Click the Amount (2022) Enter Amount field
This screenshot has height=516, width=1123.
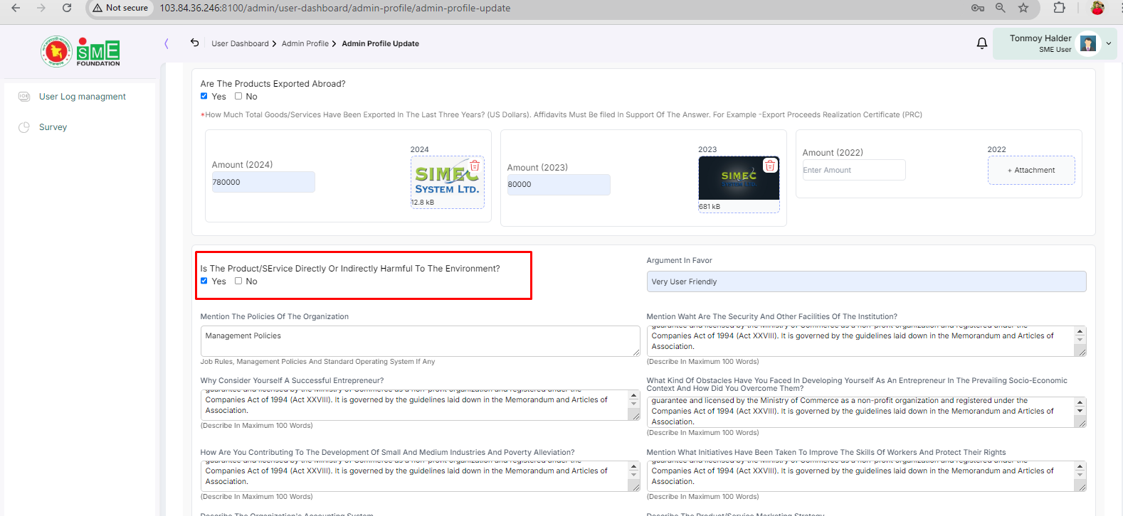pyautogui.click(x=854, y=170)
